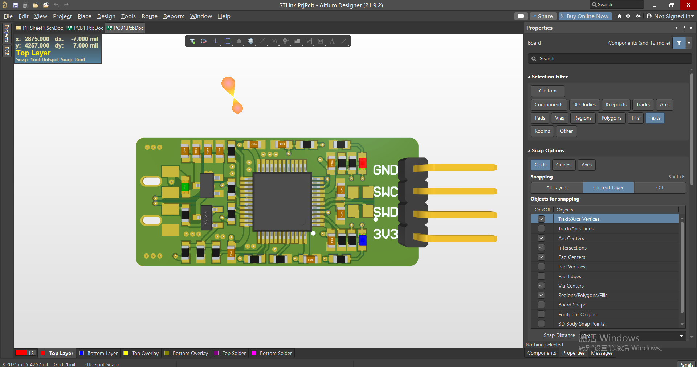
Task: Open the Design menu
Action: 106,16
